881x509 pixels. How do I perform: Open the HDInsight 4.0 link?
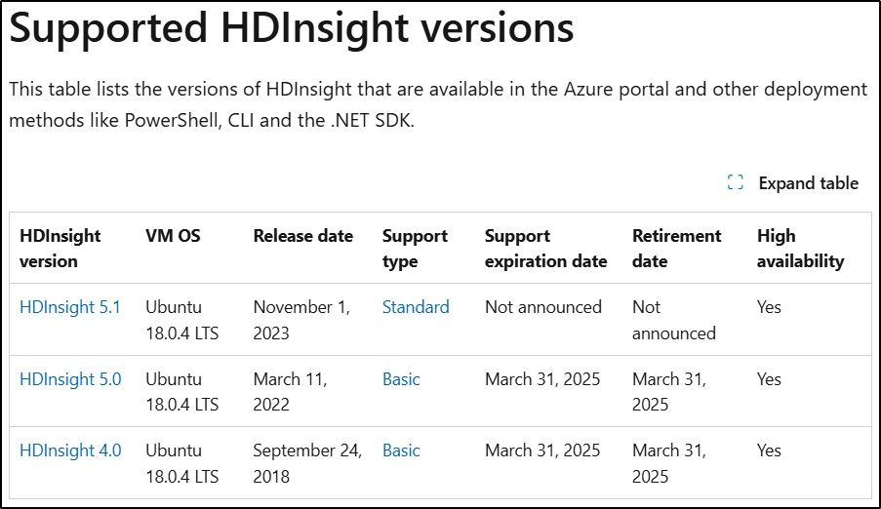pyautogui.click(x=70, y=450)
